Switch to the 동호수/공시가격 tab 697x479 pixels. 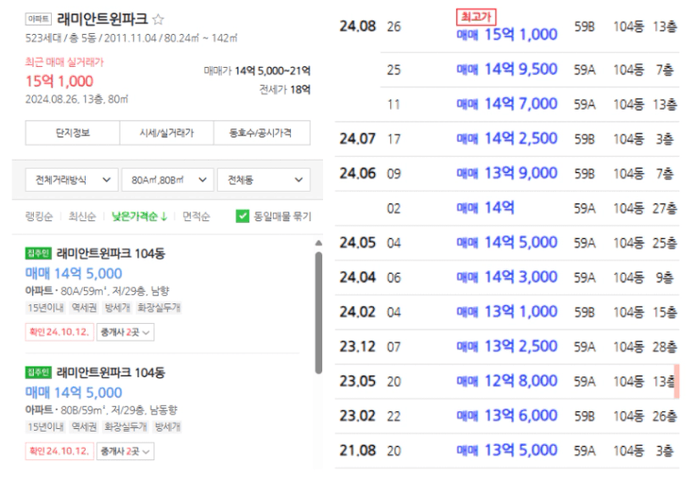[261, 133]
